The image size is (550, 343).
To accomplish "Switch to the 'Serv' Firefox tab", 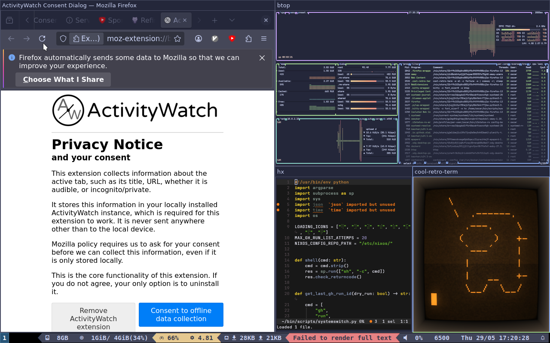I will tap(77, 20).
